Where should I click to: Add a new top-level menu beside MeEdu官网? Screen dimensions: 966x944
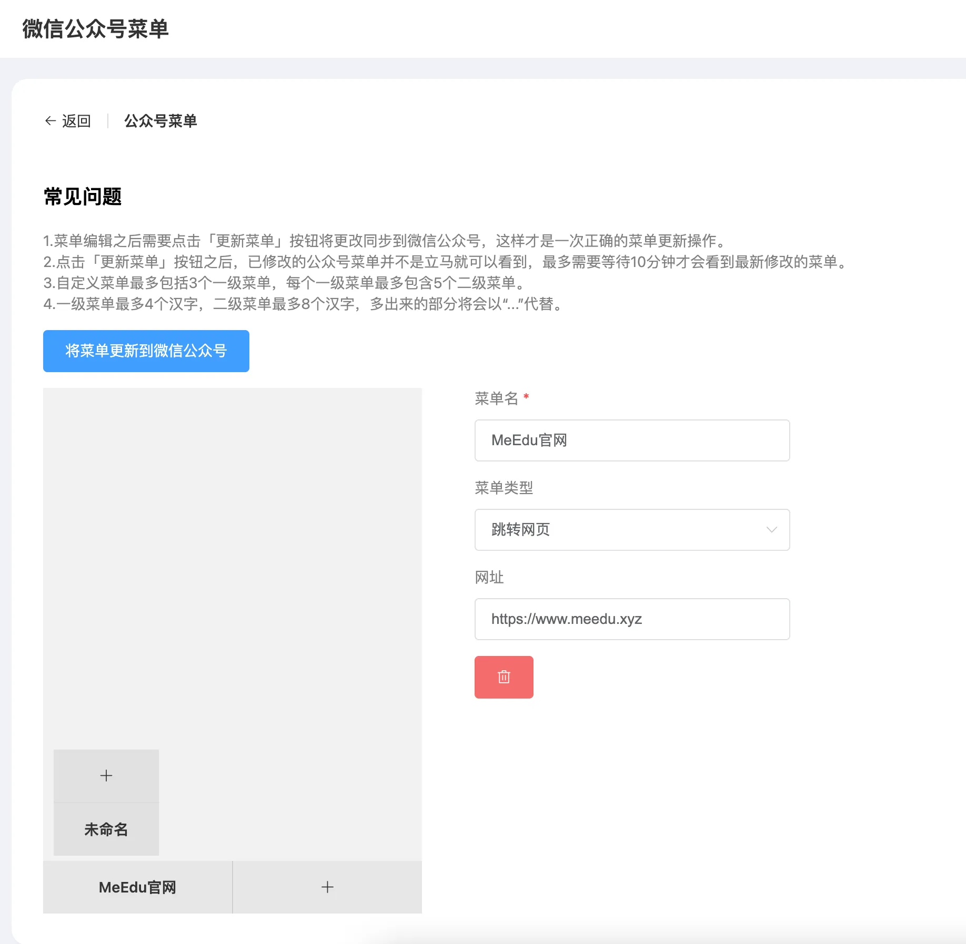pyautogui.click(x=327, y=887)
